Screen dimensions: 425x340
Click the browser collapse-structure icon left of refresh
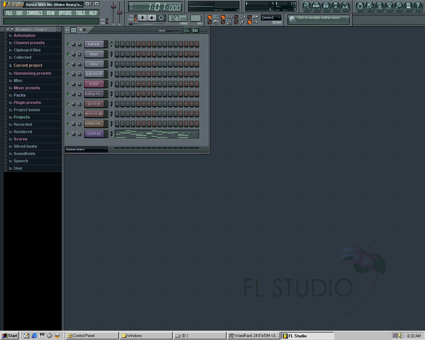tap(8, 29)
